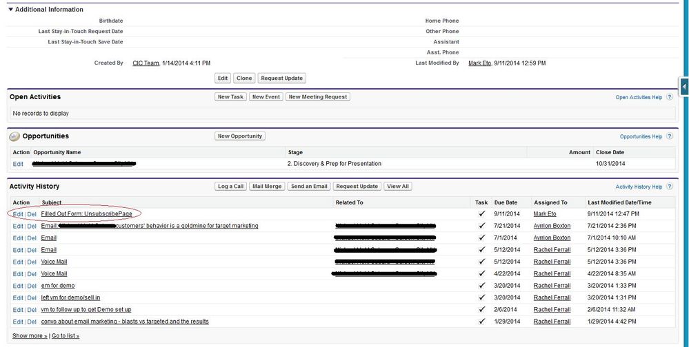Open the Opportunities Help icon

tap(669, 137)
